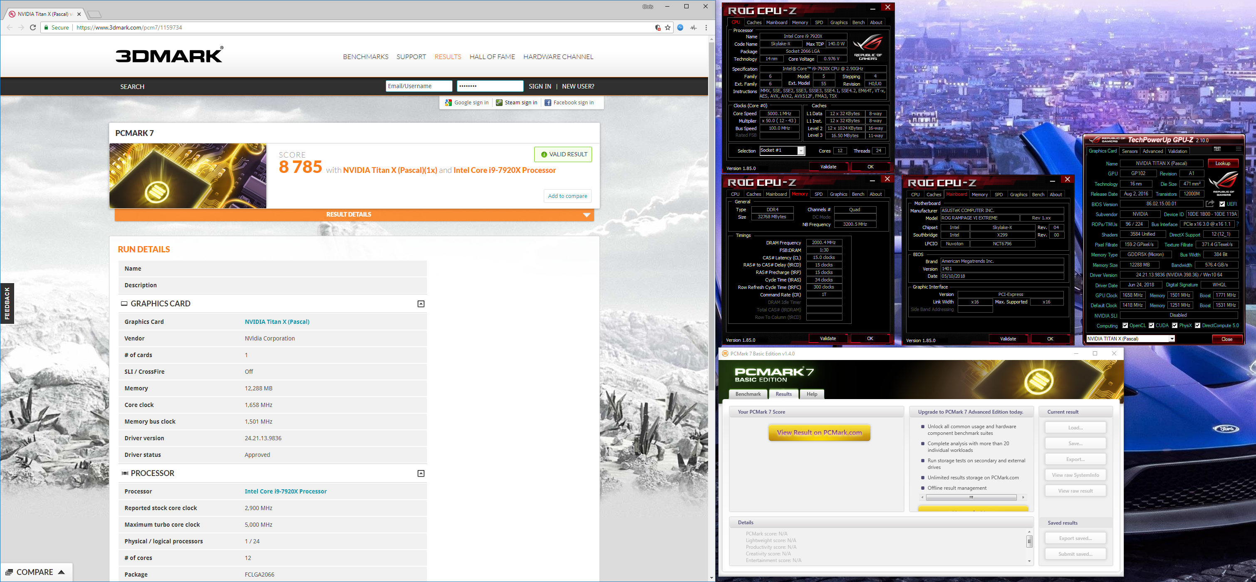Bookmark this page with the star icon
Viewport: 1256px width, 582px height.
click(x=667, y=28)
